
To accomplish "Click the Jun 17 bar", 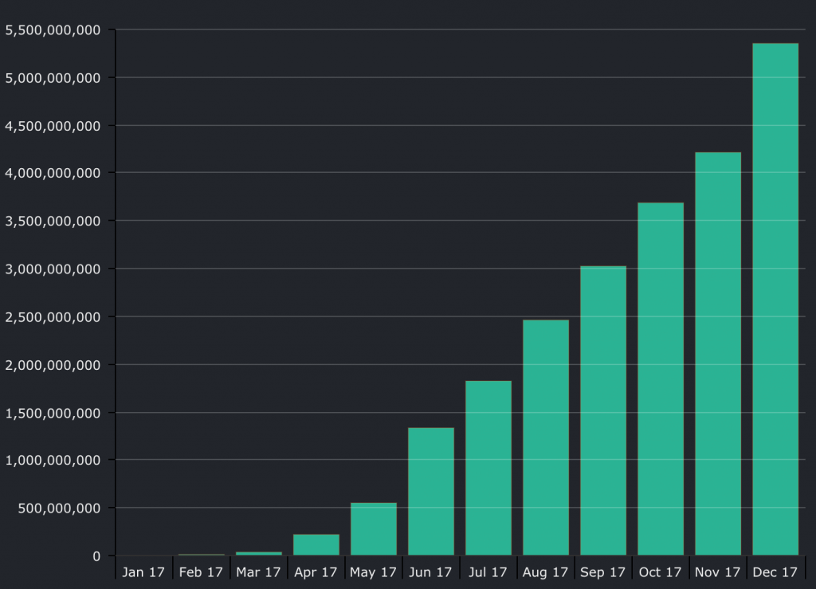I will [430, 491].
